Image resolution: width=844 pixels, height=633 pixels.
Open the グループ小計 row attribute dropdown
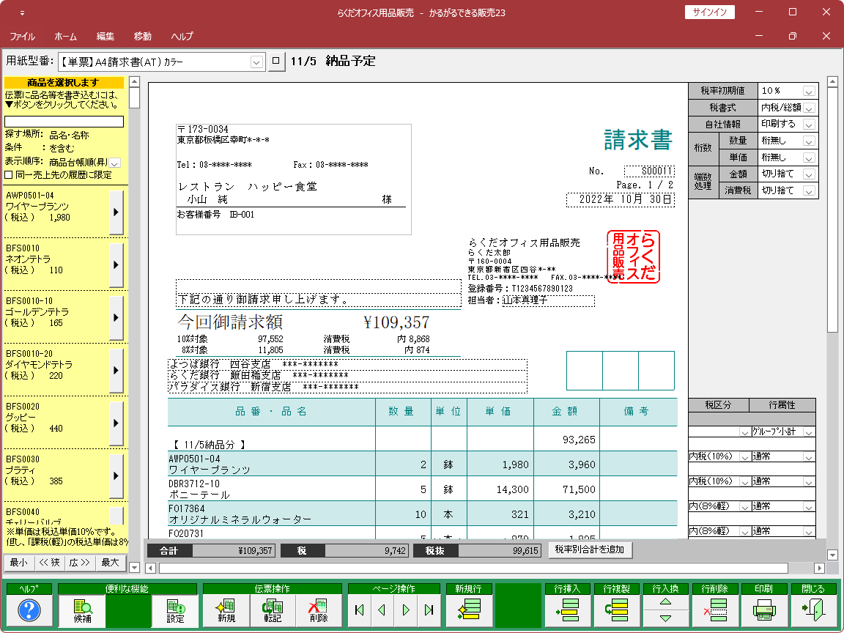click(x=809, y=432)
